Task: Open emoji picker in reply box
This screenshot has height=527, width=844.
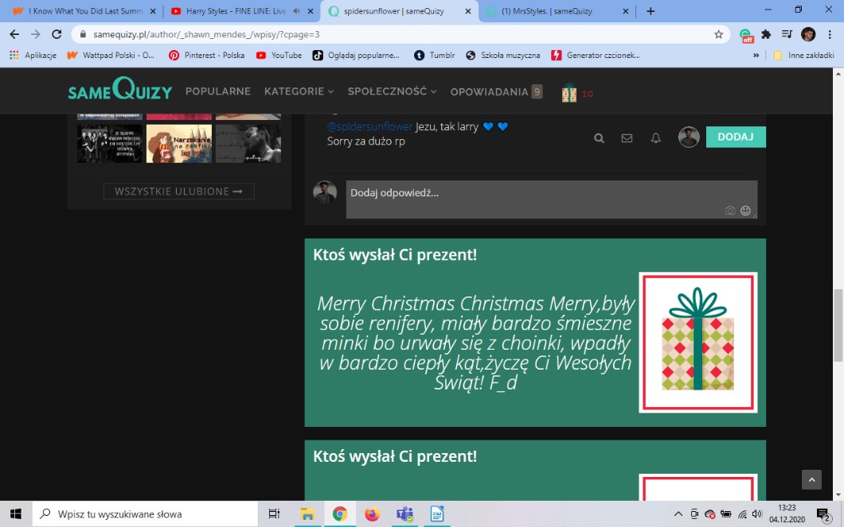Action: pyautogui.click(x=745, y=211)
